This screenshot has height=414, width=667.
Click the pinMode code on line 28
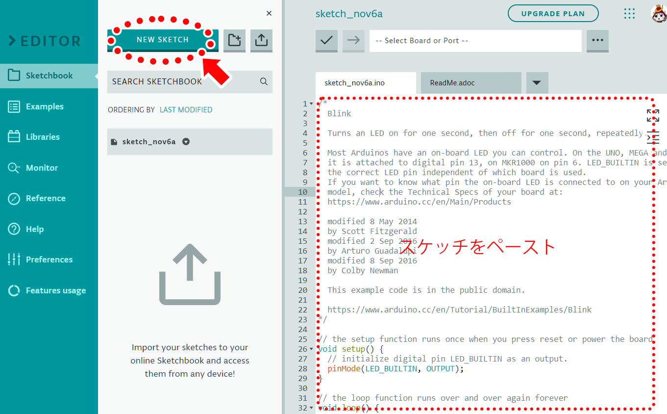[395, 368]
